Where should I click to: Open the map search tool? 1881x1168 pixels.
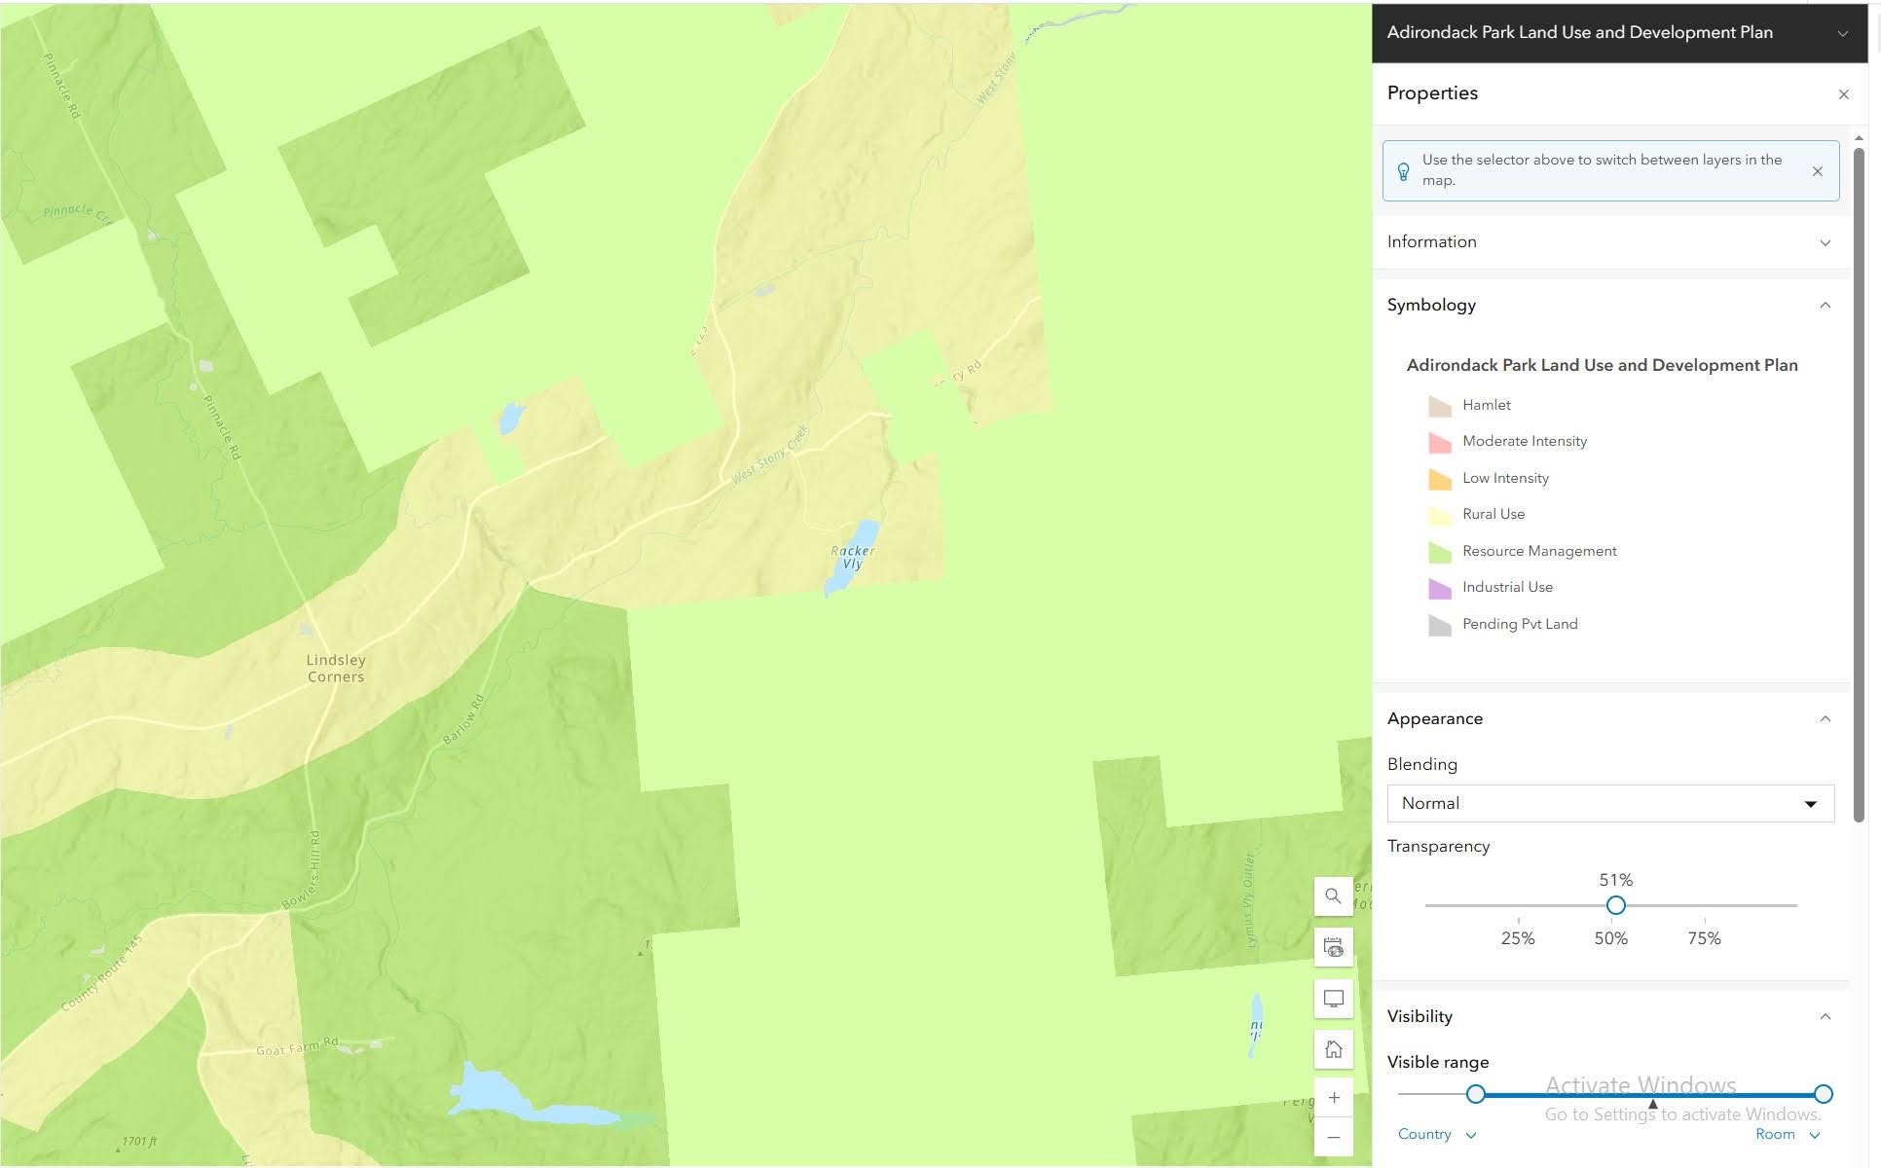point(1333,896)
